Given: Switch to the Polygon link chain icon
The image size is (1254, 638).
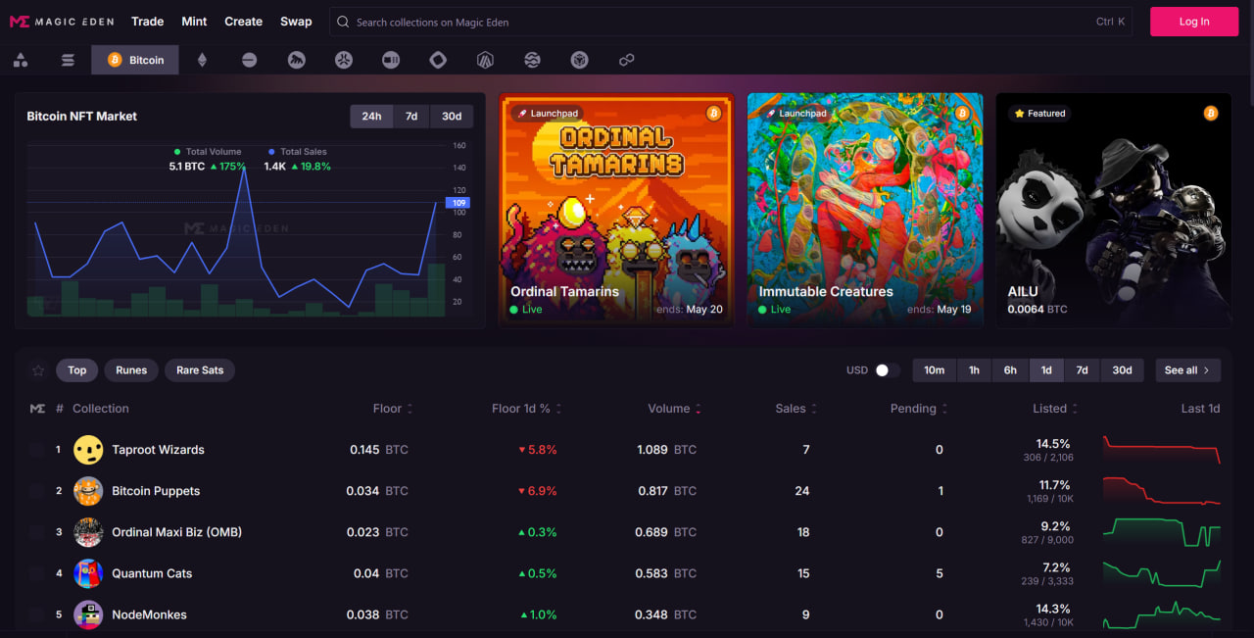Looking at the screenshot, I should (x=627, y=61).
